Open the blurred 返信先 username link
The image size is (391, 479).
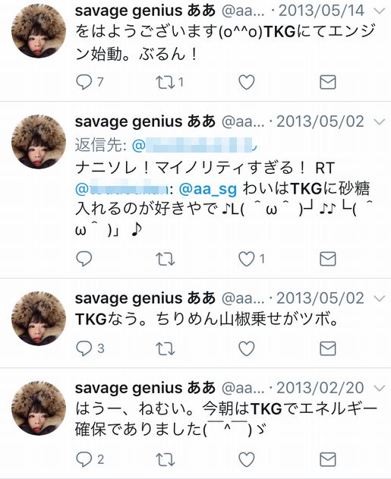(x=194, y=145)
